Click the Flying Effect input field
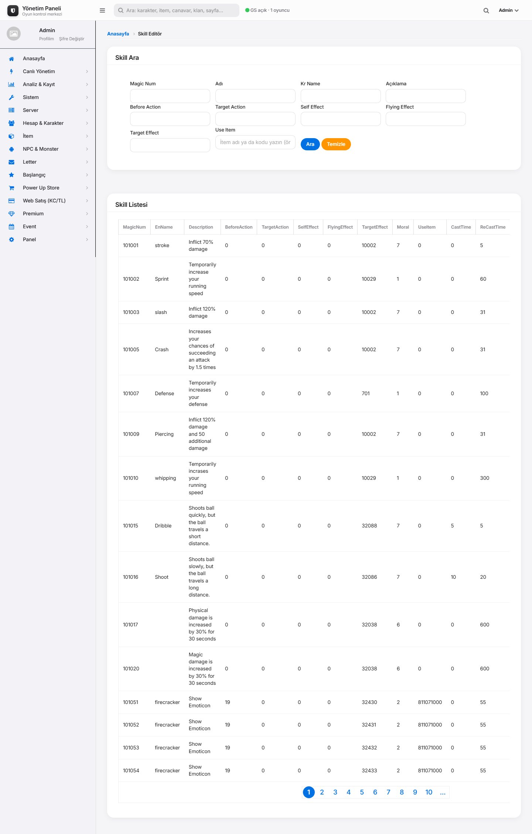The image size is (532, 834). 426,119
